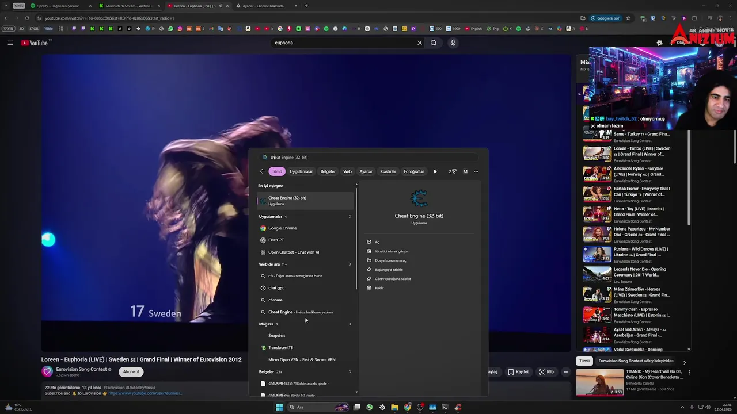This screenshot has height=414, width=737.
Task: Select the Ayarlar filter tab
Action: pyautogui.click(x=366, y=171)
